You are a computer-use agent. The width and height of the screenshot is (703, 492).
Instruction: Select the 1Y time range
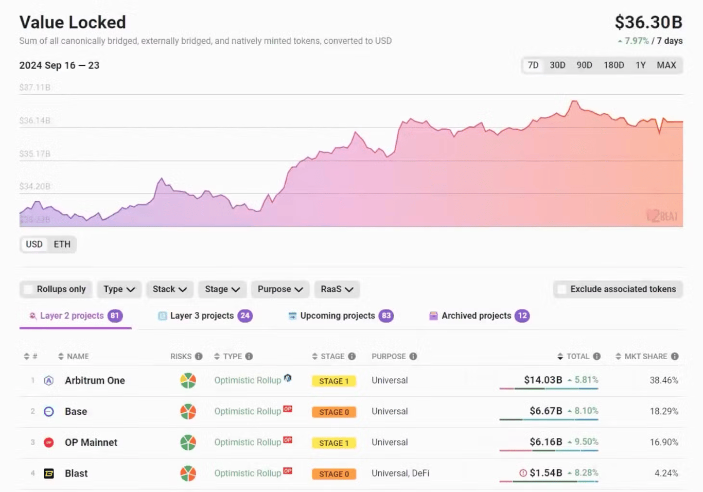(641, 65)
